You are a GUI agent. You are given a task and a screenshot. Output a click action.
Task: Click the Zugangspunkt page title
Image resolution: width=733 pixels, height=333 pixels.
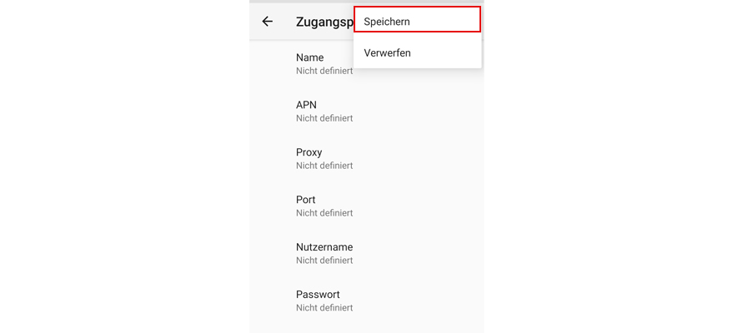click(324, 22)
